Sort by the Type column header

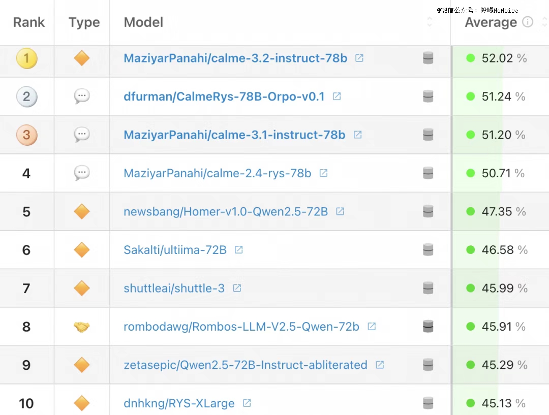pos(84,22)
